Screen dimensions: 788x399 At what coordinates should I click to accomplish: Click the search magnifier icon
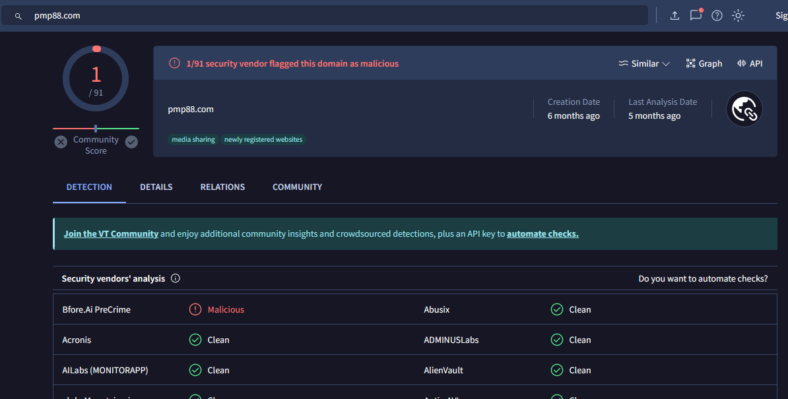pos(18,16)
